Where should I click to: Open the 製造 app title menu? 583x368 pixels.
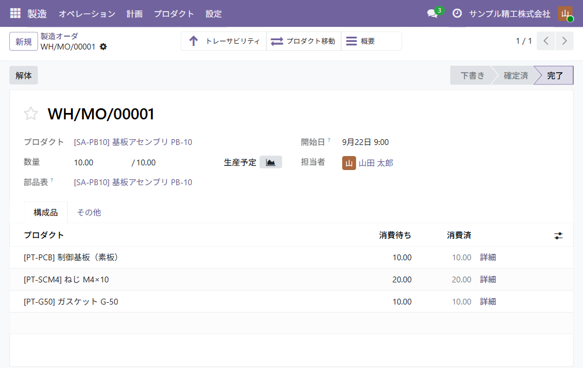tap(37, 14)
